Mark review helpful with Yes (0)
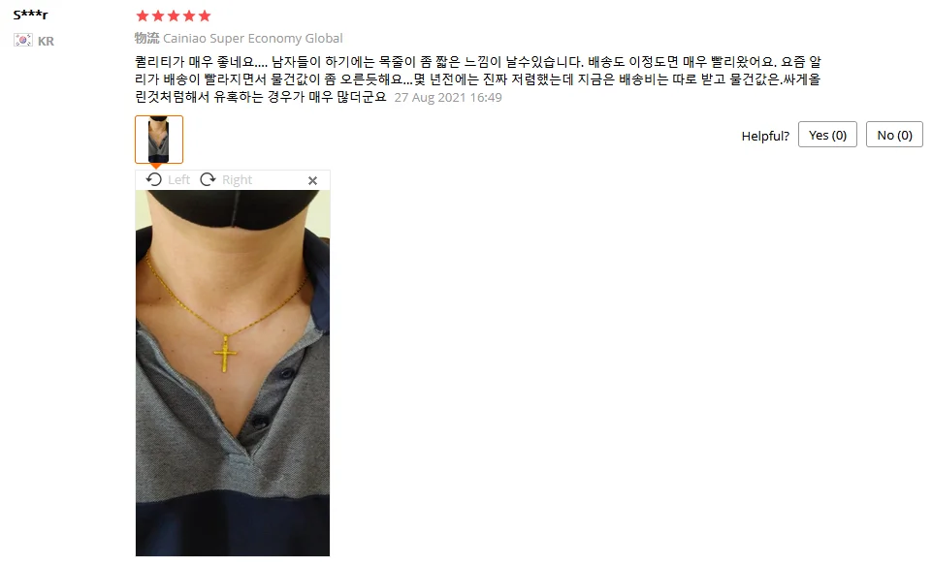 (x=827, y=135)
